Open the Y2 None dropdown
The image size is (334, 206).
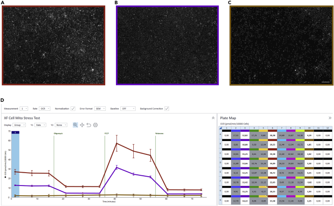[61, 125]
